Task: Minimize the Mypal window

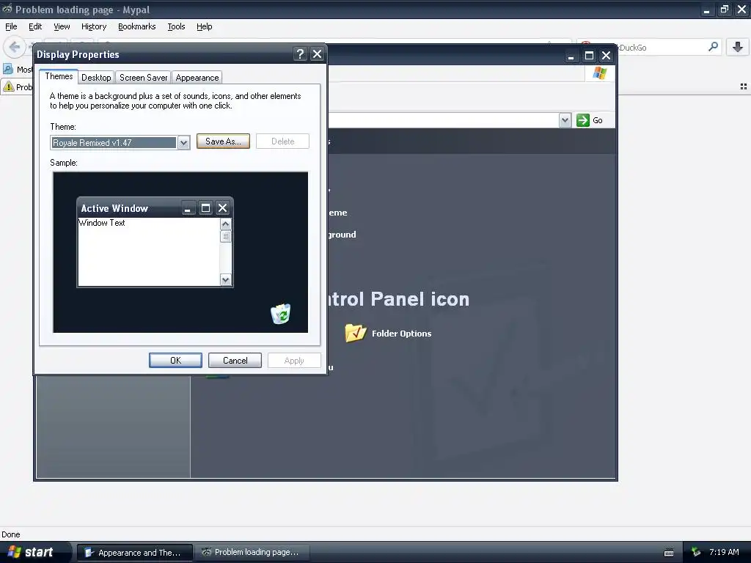Action: (x=706, y=10)
